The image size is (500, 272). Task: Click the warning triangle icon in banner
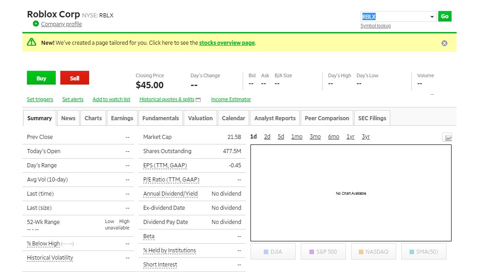click(x=32, y=42)
